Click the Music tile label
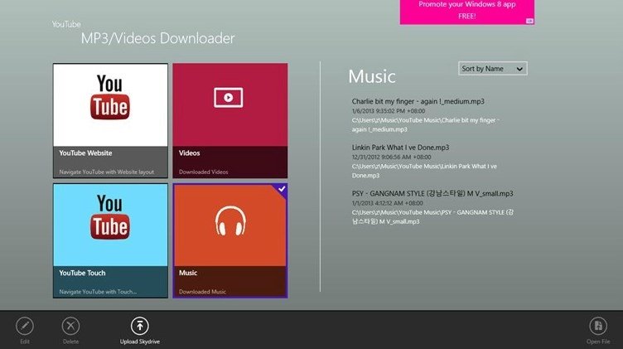This screenshot has width=623, height=349. (x=188, y=273)
